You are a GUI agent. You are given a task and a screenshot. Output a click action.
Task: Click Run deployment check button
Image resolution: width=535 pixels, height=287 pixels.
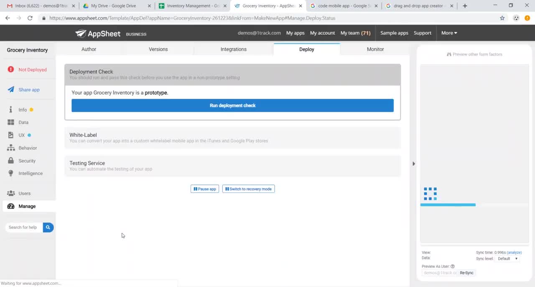point(232,105)
